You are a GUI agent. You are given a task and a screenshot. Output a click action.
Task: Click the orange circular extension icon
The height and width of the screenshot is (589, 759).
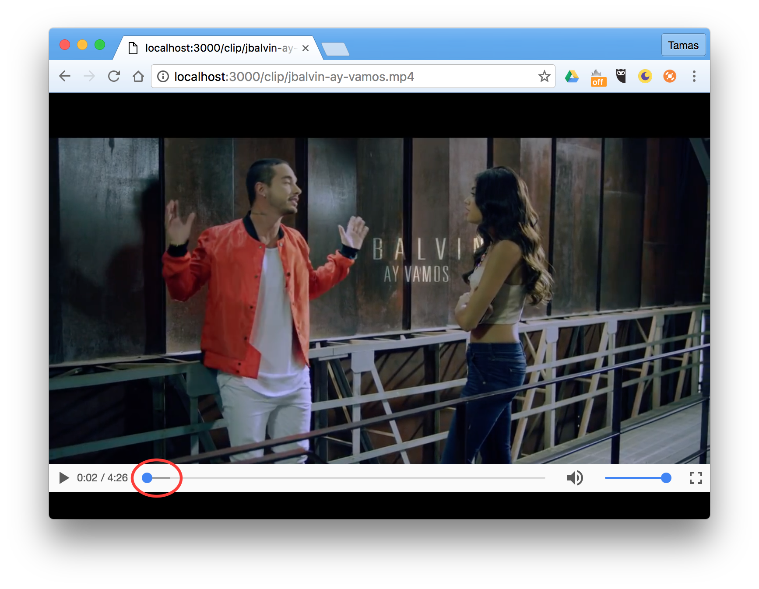pyautogui.click(x=670, y=77)
